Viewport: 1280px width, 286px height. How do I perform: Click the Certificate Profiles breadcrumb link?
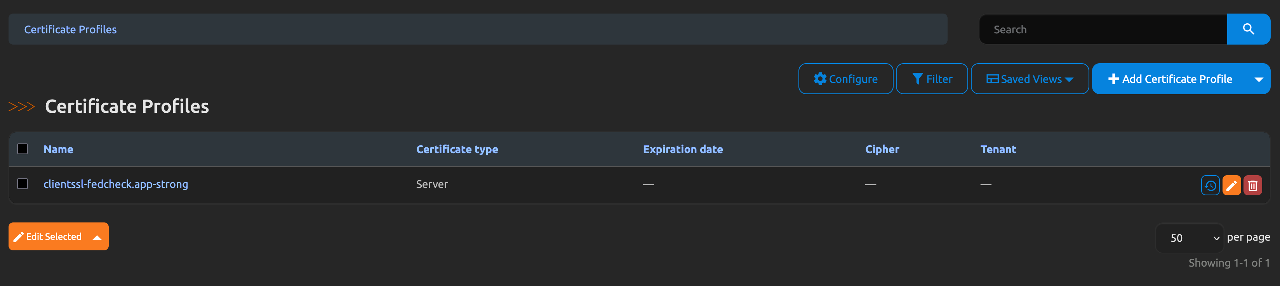pyautogui.click(x=71, y=29)
